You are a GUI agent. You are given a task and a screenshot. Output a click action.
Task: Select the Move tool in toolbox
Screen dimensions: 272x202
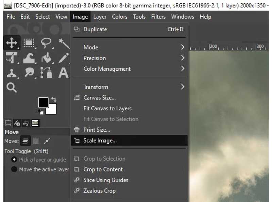click(12, 43)
